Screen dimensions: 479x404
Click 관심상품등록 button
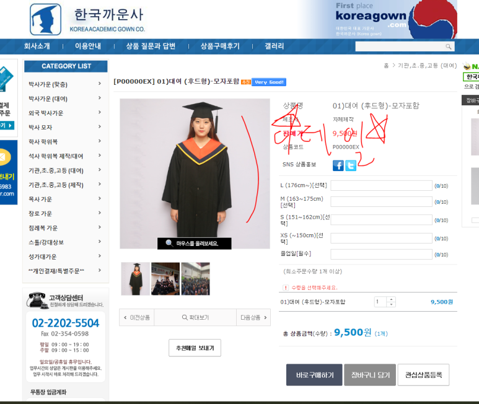pos(423,375)
